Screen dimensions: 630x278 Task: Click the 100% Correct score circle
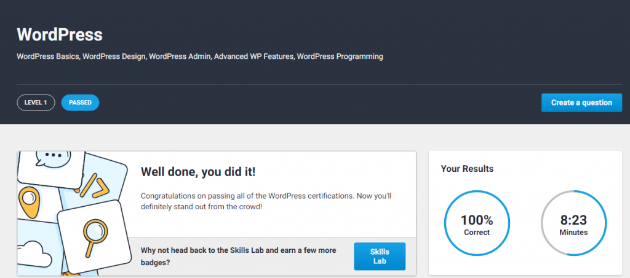tap(477, 223)
